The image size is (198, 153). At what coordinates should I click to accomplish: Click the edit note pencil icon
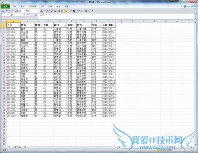[x=77, y=11]
